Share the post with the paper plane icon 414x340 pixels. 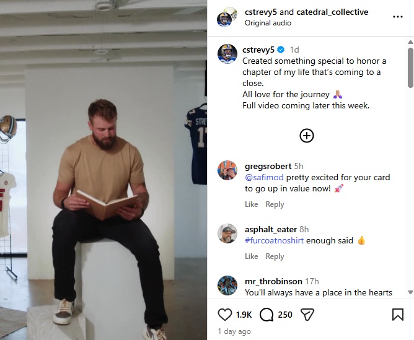[x=307, y=315]
